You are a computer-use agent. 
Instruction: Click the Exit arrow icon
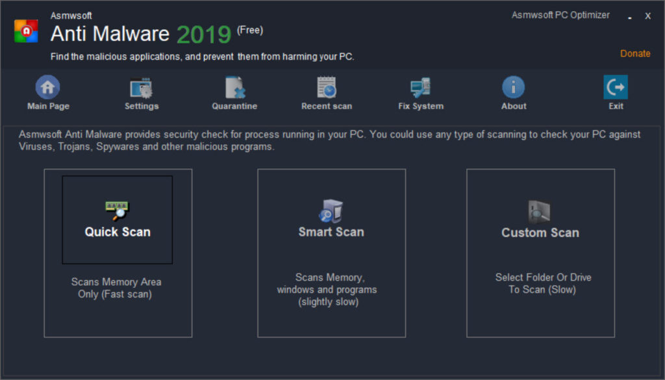point(616,87)
